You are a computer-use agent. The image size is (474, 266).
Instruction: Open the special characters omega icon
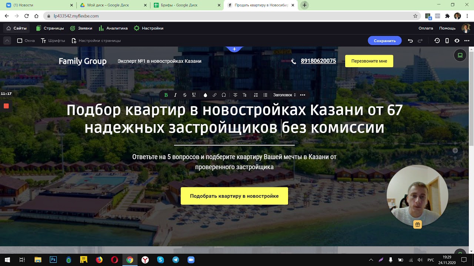pos(224,95)
